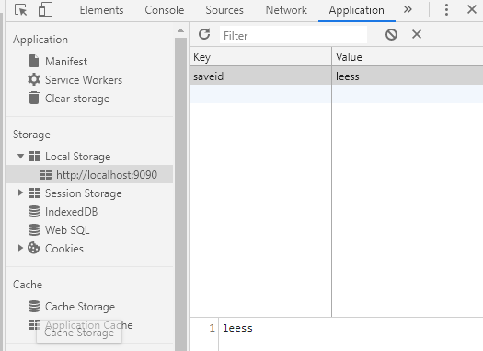Image resolution: width=483 pixels, height=351 pixels.
Task: Switch to the Console tab
Action: (x=164, y=10)
